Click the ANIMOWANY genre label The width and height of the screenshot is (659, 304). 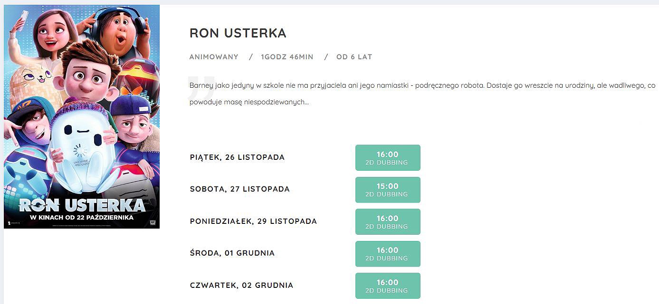[214, 57]
